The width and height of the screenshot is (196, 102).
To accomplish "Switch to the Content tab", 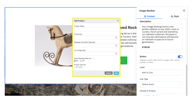I will tap(149, 16).
